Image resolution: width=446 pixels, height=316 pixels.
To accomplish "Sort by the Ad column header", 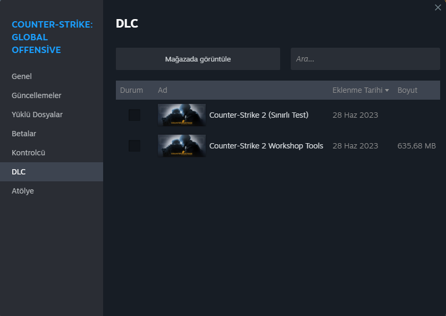I will 163,90.
